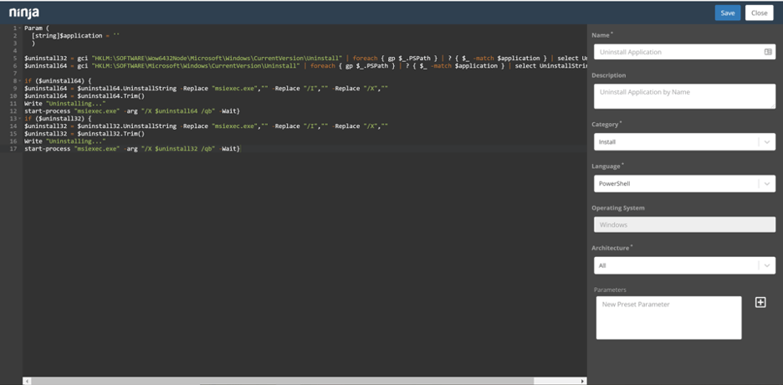Image resolution: width=783 pixels, height=385 pixels.
Task: Fold the if ($uninstall32) block at line 13
Action: [x=20, y=119]
